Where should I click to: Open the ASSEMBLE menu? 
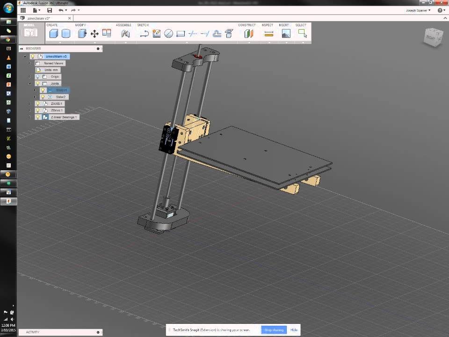click(123, 25)
